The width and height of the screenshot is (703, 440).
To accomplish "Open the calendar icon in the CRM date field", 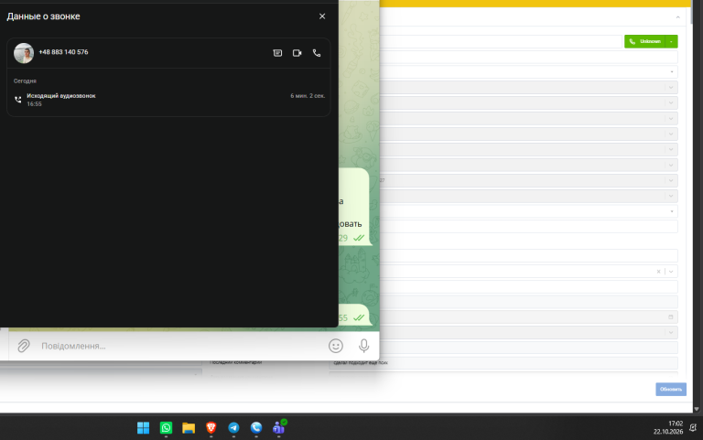I will 671,317.
